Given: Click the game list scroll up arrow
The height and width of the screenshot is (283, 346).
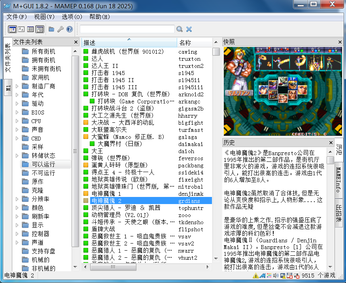Looking at the screenshot, I should pyautogui.click(x=216, y=42).
